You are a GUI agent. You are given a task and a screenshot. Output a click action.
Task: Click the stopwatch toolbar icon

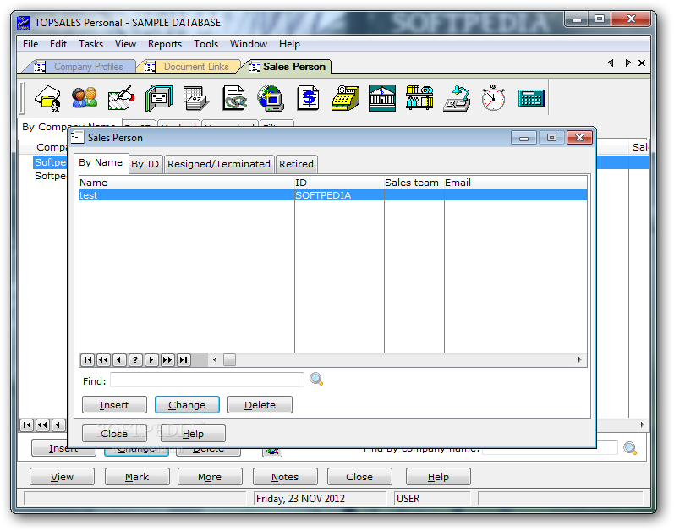click(493, 98)
